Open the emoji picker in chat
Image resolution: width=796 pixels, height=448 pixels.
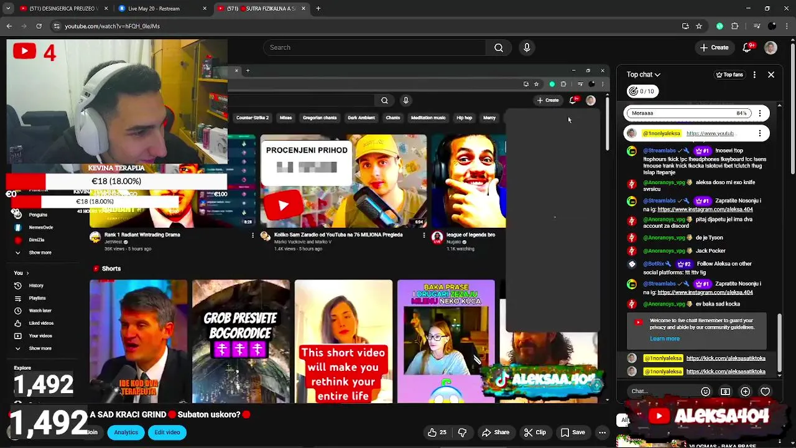click(705, 391)
